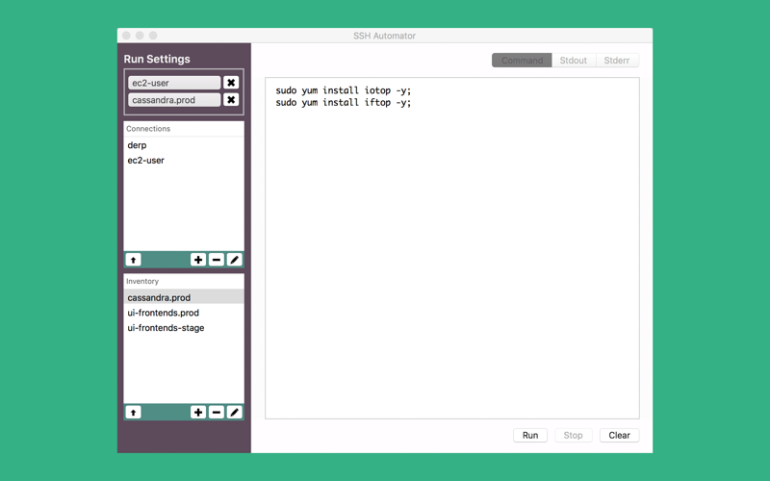Edit inventory using the pencil icon
The image size is (770, 481).
(x=234, y=413)
